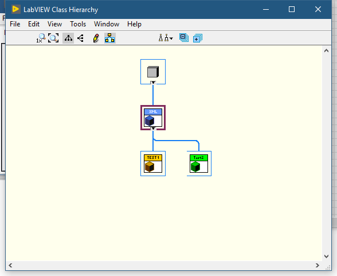337x276 pixels.
Task: Toggle Vertical Layout hierarchy view
Action: (x=68, y=38)
